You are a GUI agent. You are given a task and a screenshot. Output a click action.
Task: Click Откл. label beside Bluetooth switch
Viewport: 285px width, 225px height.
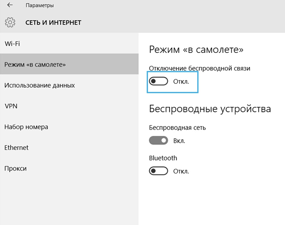(181, 171)
